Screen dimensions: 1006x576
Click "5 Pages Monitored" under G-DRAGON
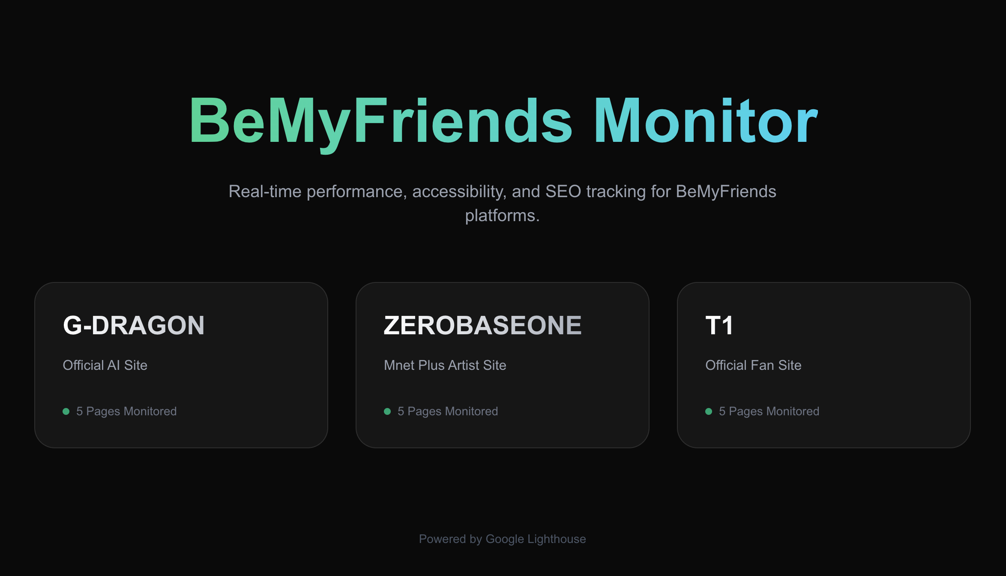pyautogui.click(x=126, y=411)
